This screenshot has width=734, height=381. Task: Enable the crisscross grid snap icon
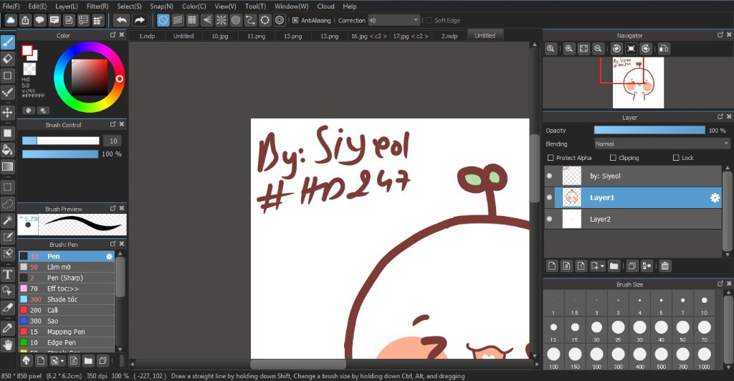click(x=192, y=20)
